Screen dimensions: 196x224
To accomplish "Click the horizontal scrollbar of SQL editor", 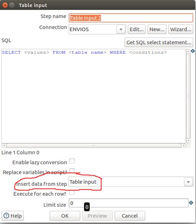I will click(94, 145).
